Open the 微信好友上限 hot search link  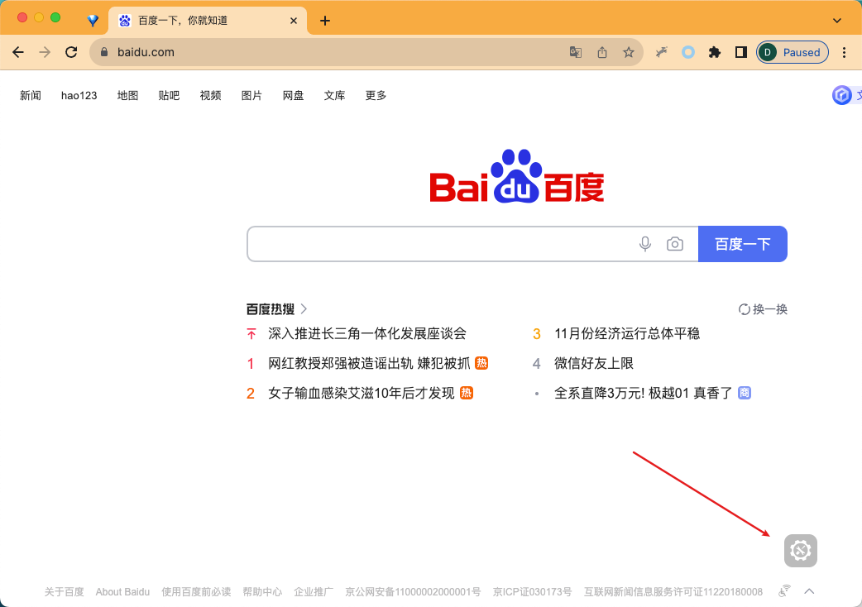[x=594, y=363]
